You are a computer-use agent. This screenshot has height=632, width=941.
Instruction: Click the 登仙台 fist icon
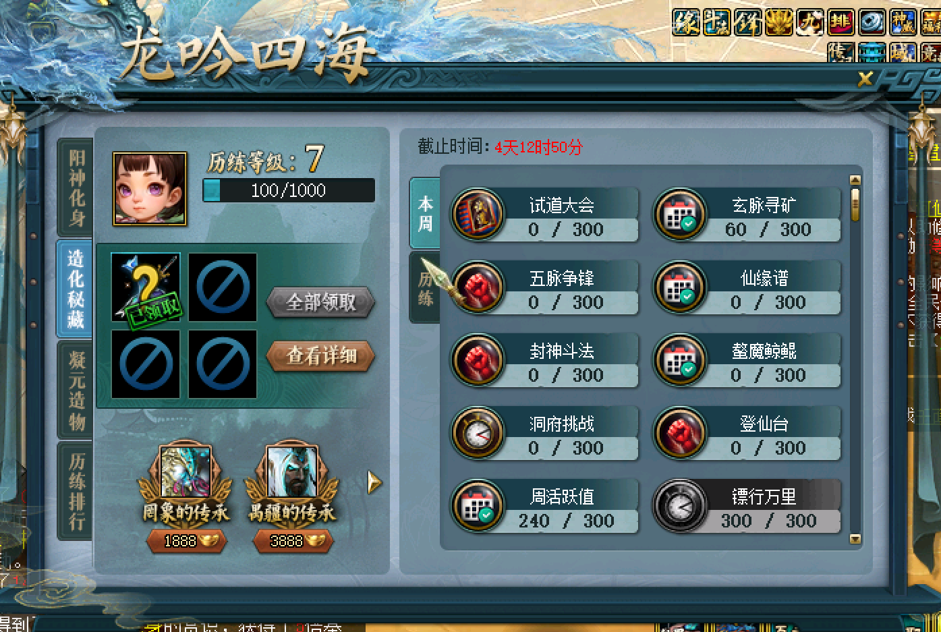[679, 434]
